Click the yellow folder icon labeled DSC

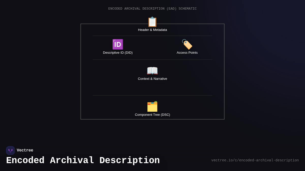click(x=152, y=107)
